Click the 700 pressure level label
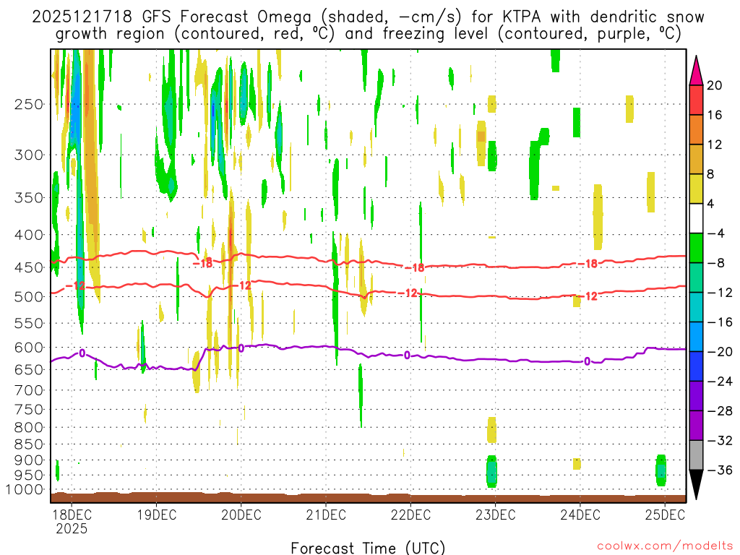 point(29,390)
